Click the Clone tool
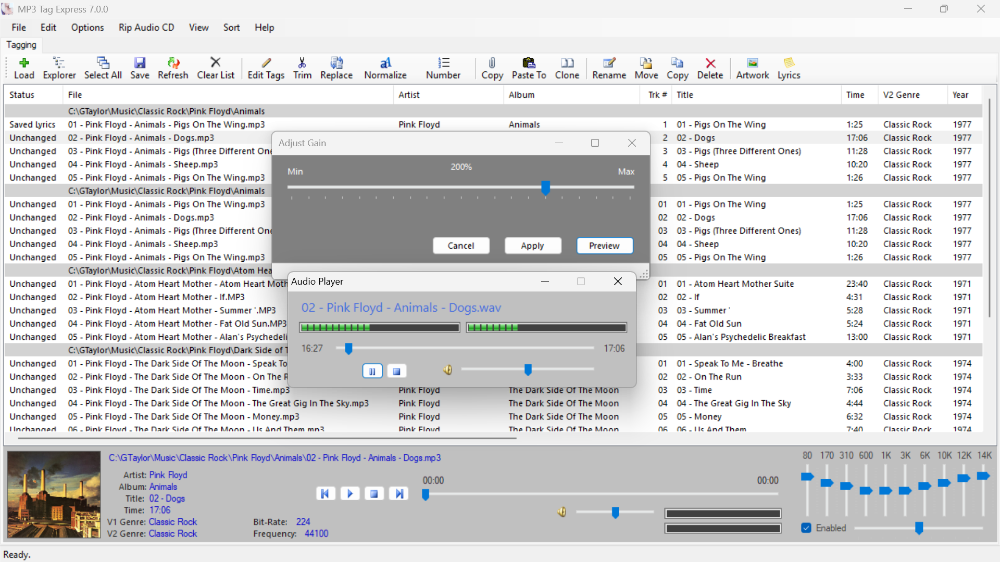This screenshot has width=1000, height=562. (x=567, y=68)
